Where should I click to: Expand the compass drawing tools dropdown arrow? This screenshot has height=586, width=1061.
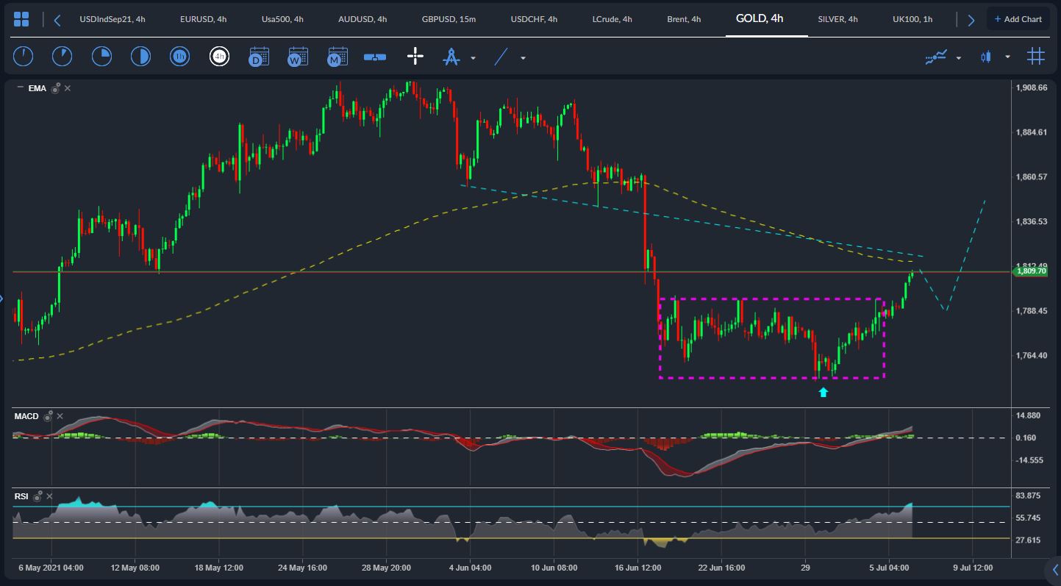474,57
